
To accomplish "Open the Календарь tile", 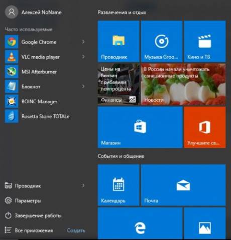I will click(x=119, y=185).
